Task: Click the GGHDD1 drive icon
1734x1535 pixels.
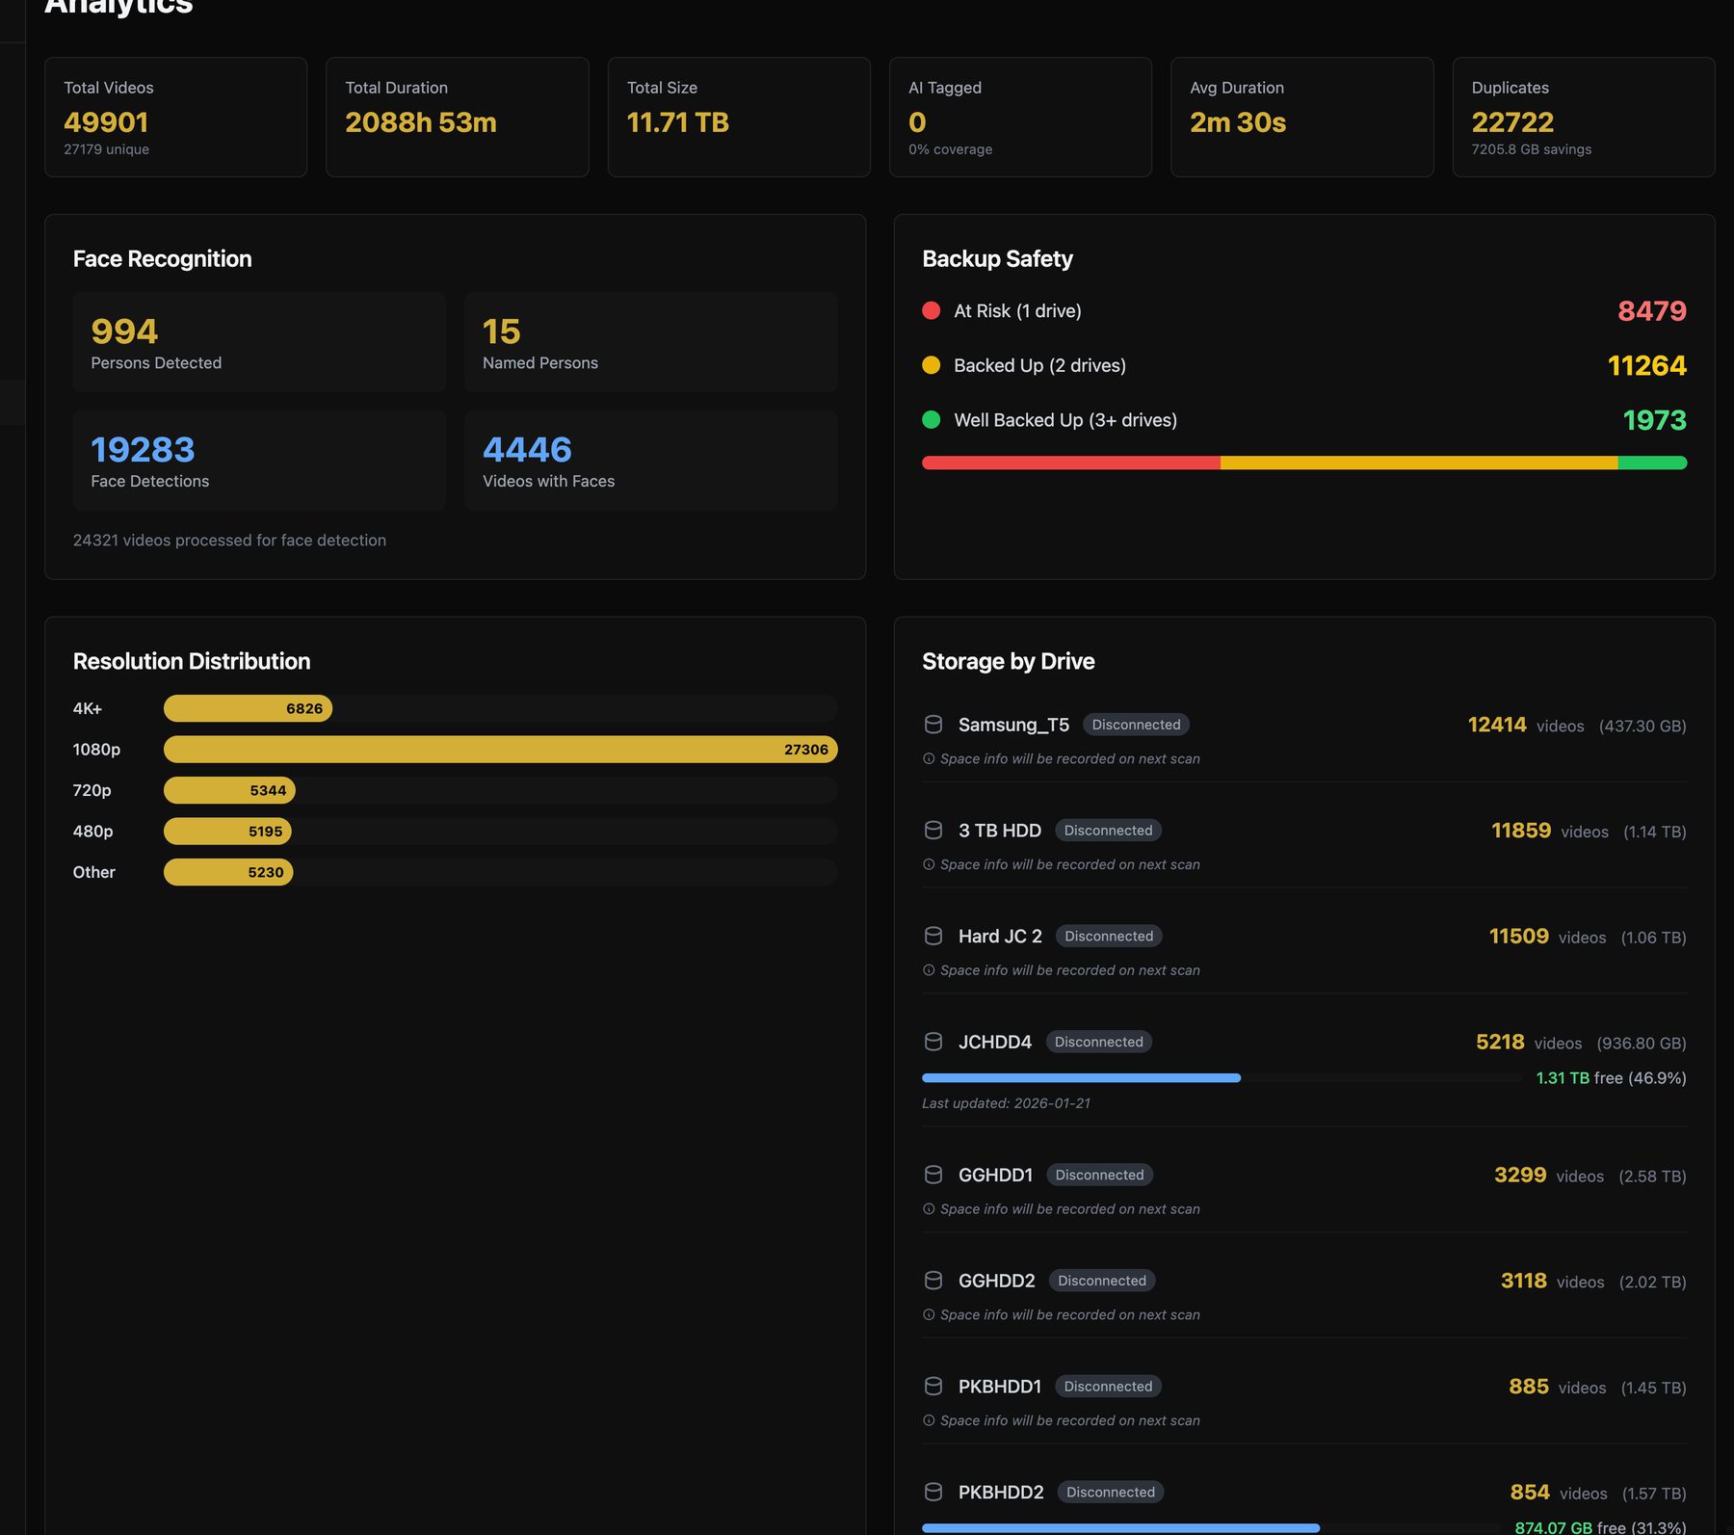Action: coord(933,1175)
